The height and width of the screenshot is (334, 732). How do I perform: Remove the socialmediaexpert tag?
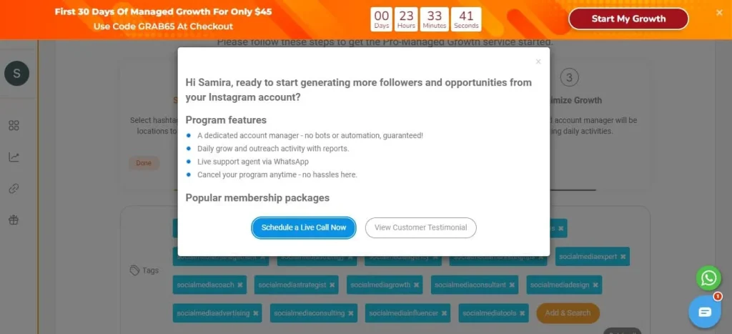[623, 256]
